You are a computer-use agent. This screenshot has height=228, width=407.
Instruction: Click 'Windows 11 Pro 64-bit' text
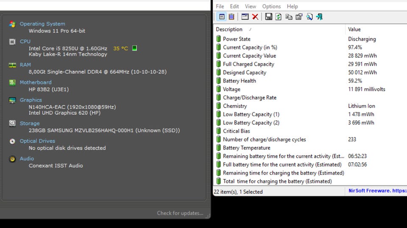pos(57,31)
